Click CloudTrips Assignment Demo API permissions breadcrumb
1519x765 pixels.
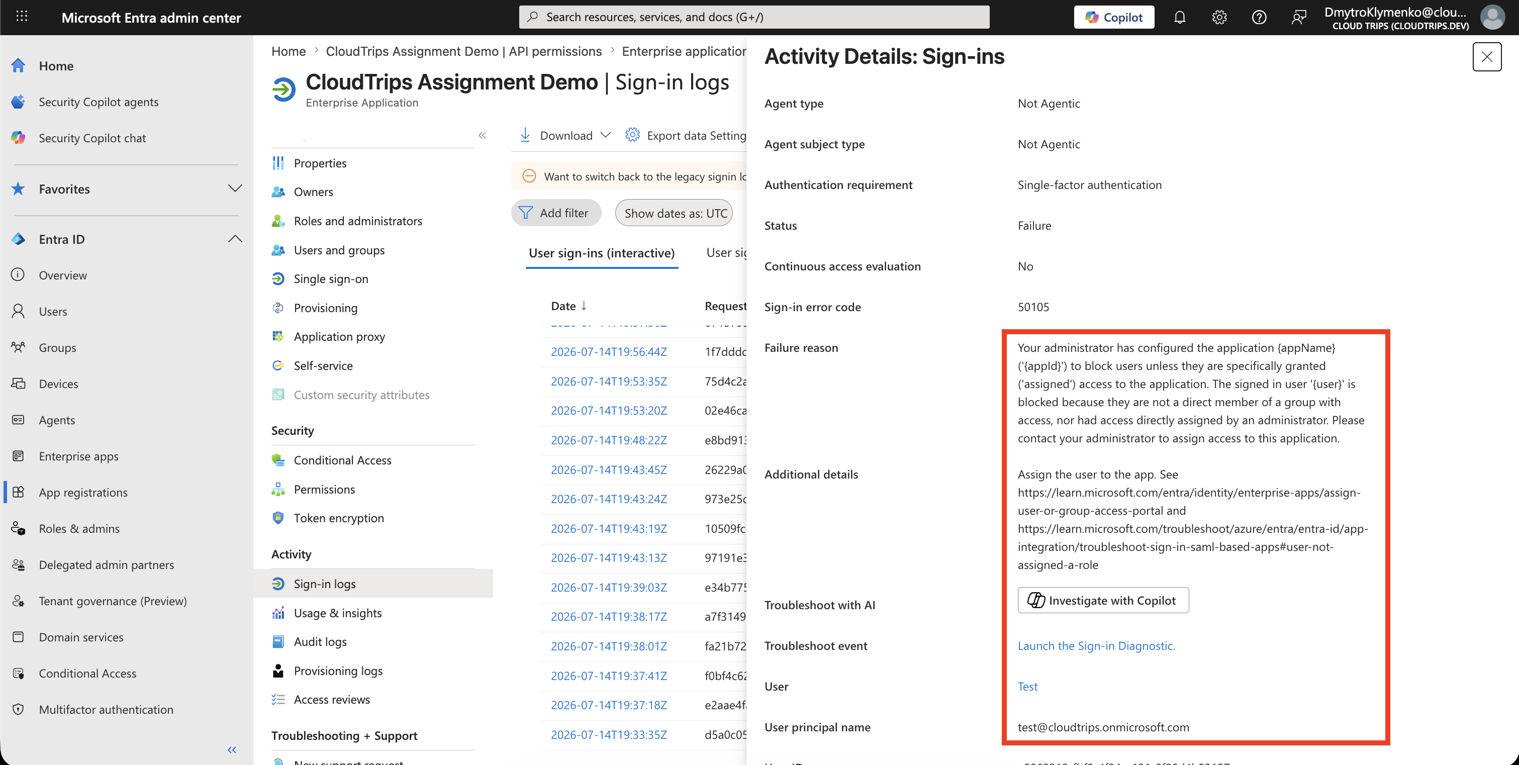(463, 51)
